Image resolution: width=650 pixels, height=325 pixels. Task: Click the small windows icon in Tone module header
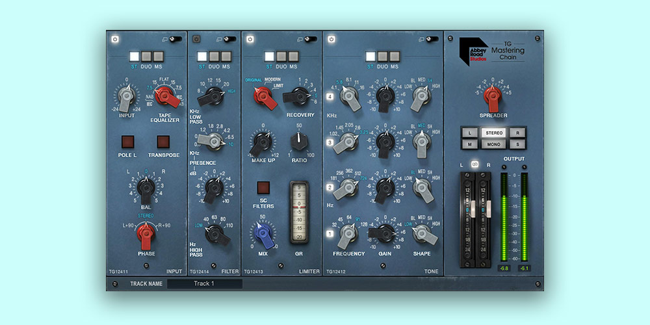pyautogui.click(x=422, y=40)
